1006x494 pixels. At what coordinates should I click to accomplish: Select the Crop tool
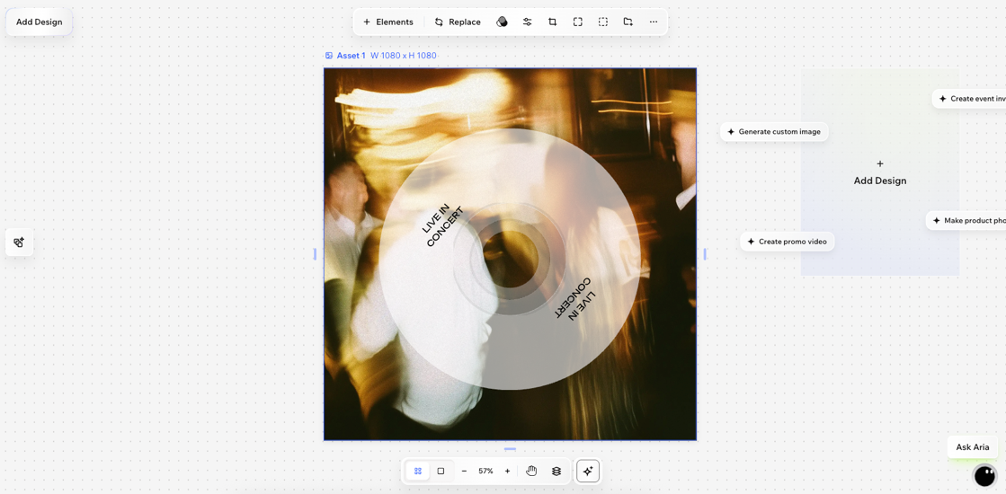point(552,22)
